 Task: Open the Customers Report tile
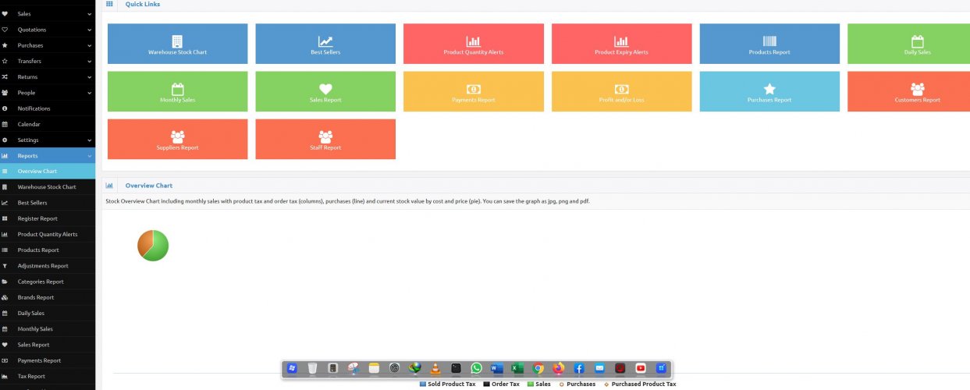pos(909,91)
